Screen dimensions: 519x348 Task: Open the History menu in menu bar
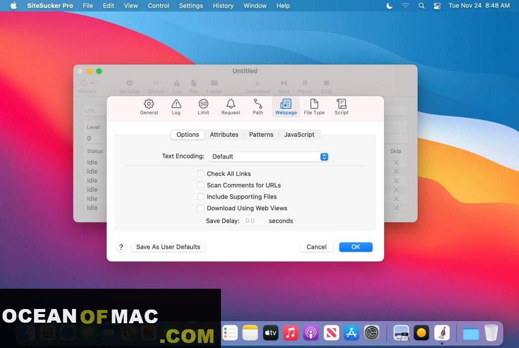[x=223, y=6]
